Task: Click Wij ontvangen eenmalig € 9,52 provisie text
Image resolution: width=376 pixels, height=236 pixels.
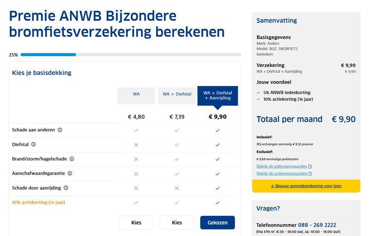Action: [x=285, y=145]
